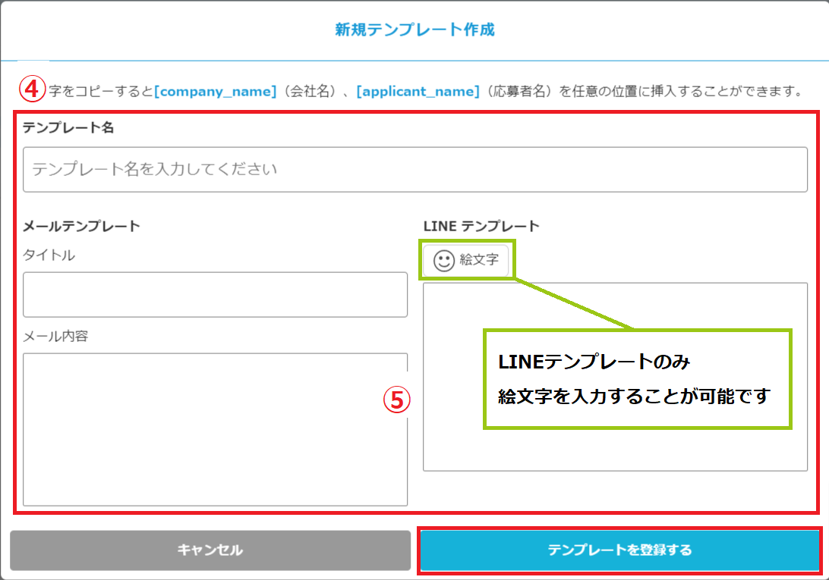Focus the テンプレート名 input field

coord(414,169)
